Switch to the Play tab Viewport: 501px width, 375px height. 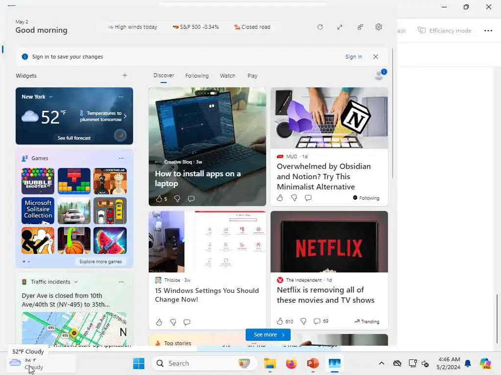click(x=252, y=76)
